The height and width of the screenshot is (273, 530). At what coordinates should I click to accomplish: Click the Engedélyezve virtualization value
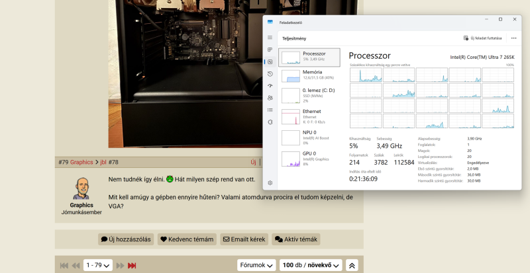click(478, 163)
